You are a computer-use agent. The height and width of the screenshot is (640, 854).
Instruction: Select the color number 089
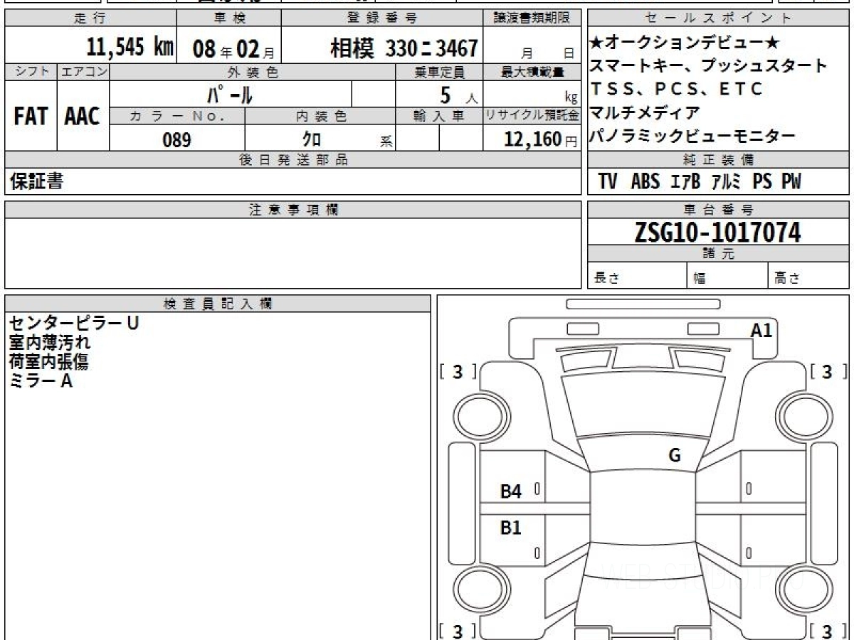coord(177,139)
